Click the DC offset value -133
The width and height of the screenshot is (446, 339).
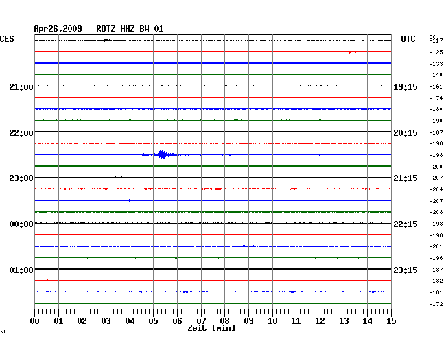pyautogui.click(x=436, y=64)
